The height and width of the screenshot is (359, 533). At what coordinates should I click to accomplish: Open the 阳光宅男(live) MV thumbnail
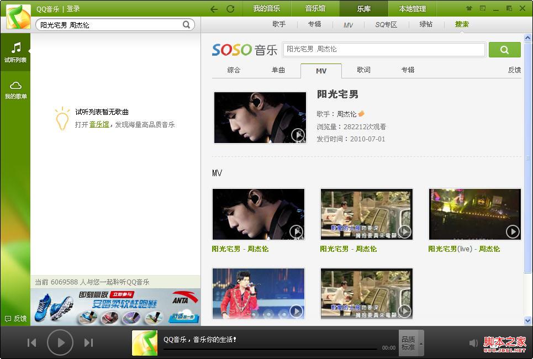click(474, 214)
